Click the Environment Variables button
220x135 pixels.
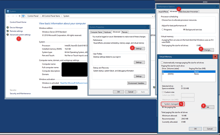pyautogui.click(x=136, y=83)
